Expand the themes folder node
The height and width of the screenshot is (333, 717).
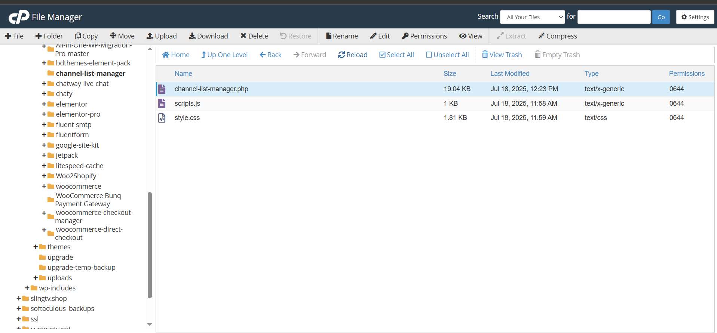click(36, 247)
